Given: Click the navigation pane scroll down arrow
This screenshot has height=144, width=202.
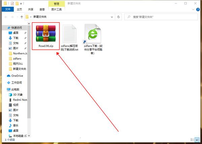Looking at the screenshot, I should (x=29, y=136).
